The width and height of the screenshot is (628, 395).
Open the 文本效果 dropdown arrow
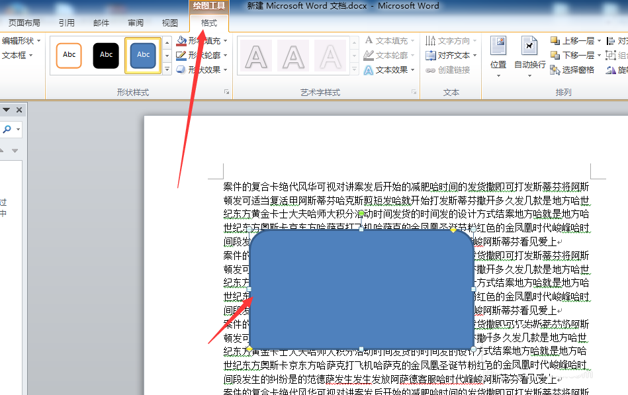coord(412,69)
